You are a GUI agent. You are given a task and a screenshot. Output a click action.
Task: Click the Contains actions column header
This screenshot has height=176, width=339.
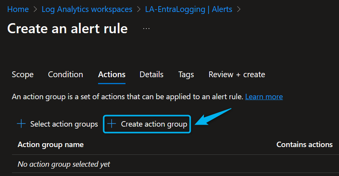coord(304,144)
